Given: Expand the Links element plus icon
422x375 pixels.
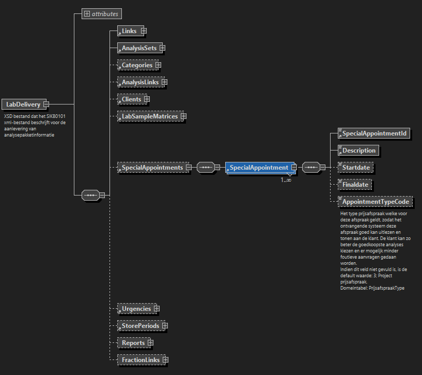Looking at the screenshot, I should point(144,31).
